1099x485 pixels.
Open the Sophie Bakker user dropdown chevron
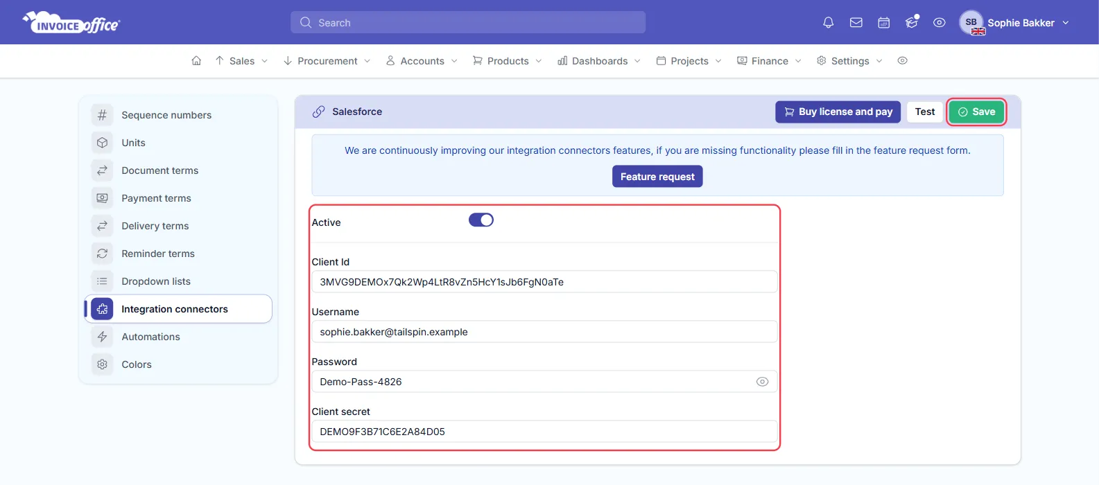point(1066,23)
